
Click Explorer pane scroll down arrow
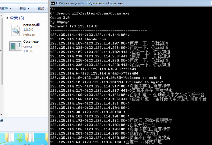(1, 115)
